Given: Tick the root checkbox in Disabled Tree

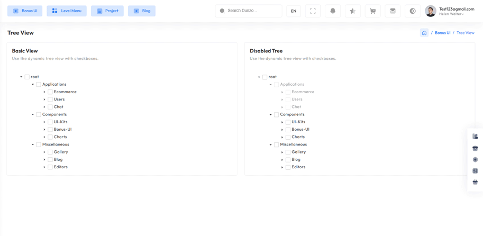Looking at the screenshot, I should [265, 77].
